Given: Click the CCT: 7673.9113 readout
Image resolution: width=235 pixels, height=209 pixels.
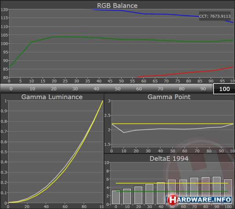Looking at the screenshot, I should click(215, 16).
